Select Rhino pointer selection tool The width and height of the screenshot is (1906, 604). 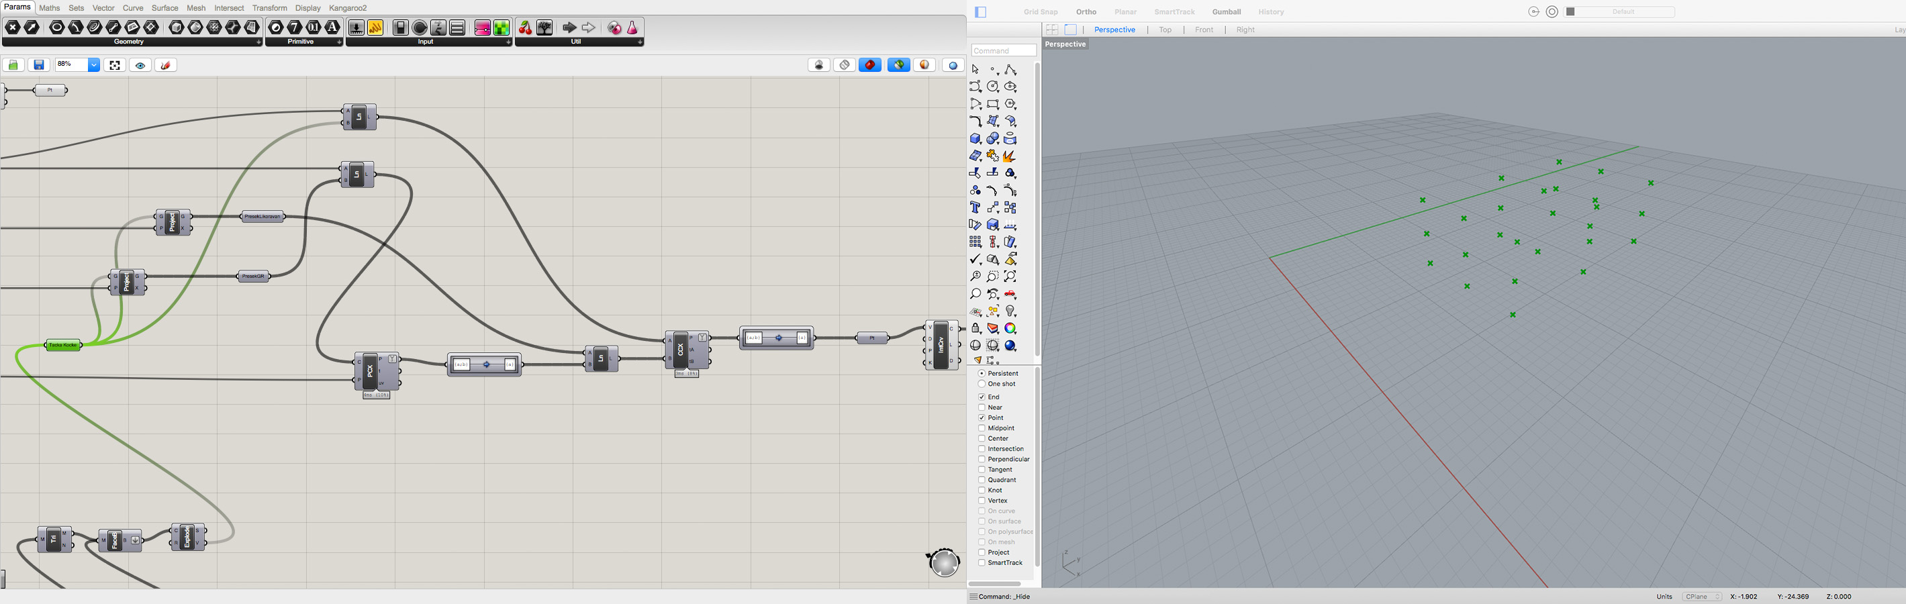pos(976,70)
